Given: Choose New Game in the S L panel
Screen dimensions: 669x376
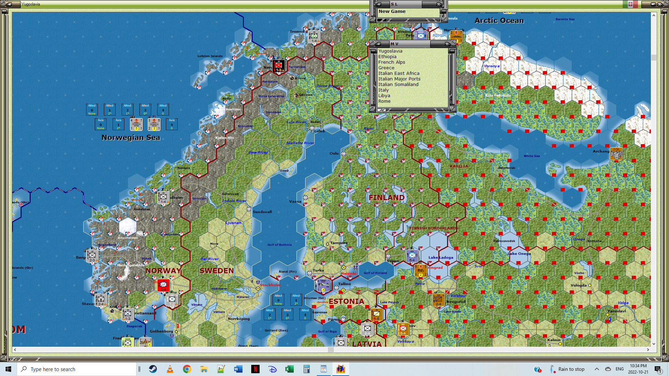Looking at the screenshot, I should pyautogui.click(x=392, y=11).
